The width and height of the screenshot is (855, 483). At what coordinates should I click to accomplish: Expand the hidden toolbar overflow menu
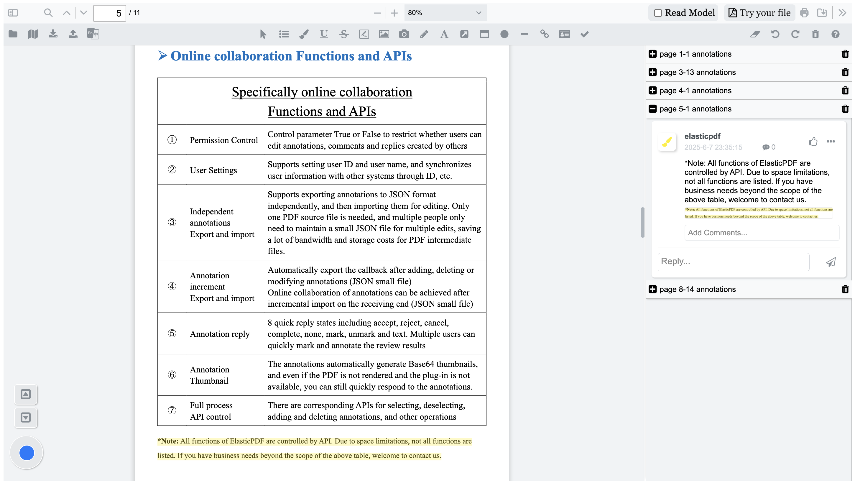tap(842, 13)
